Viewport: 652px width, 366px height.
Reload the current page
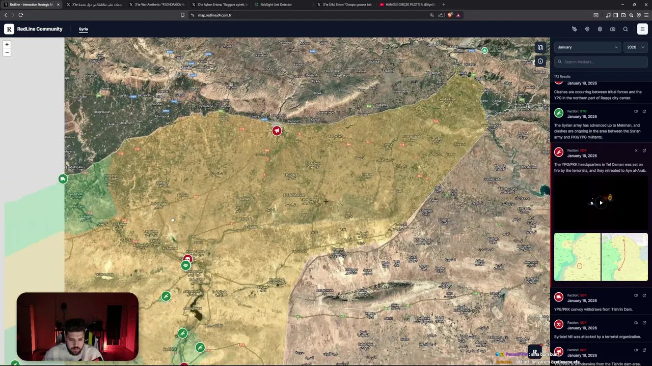[x=21, y=15]
